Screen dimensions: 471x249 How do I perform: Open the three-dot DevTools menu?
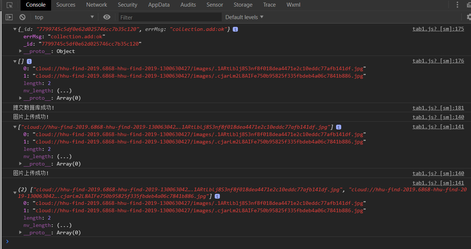[458, 5]
